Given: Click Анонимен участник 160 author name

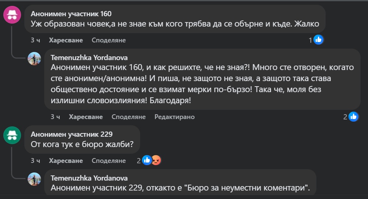Looking at the screenshot, I should tap(71, 14).
